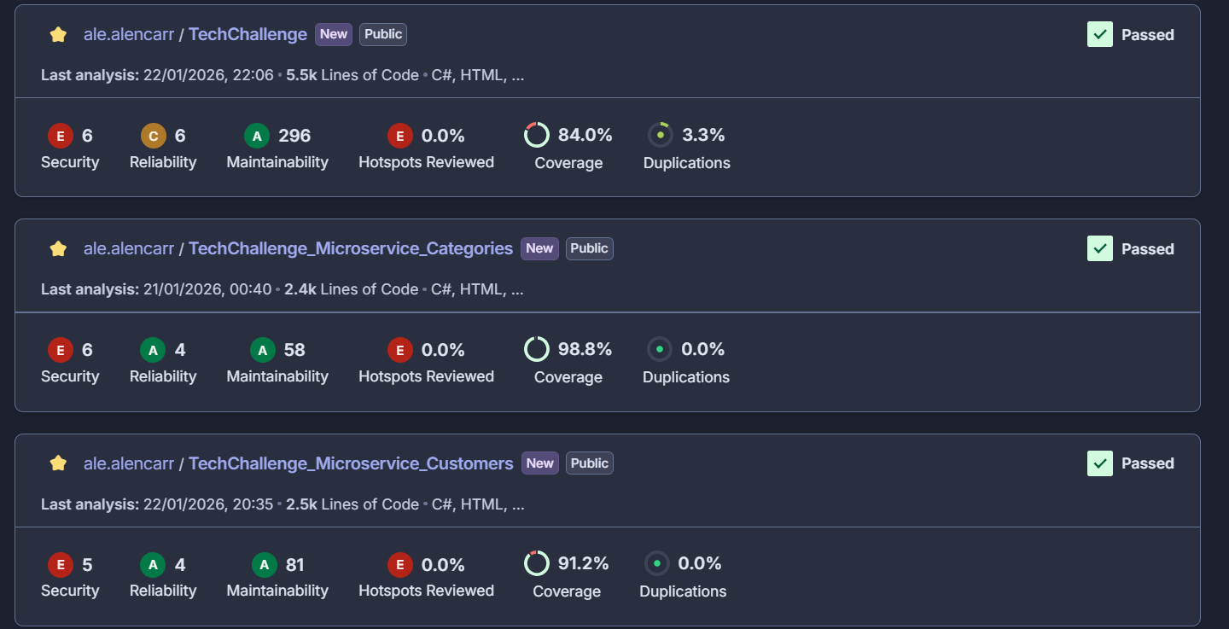The image size is (1229, 629).
Task: Click Passed checkmark for Categories microservice
Action: click(x=1100, y=249)
